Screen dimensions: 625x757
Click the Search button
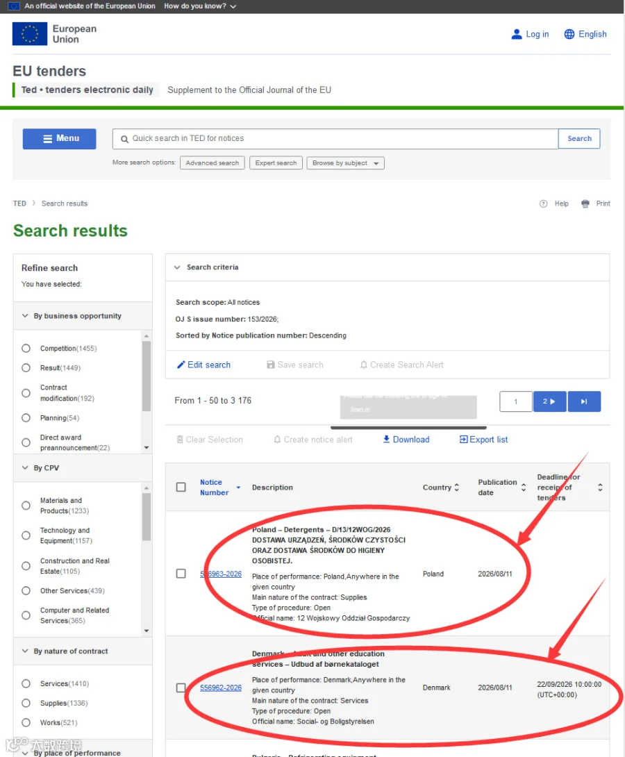[579, 139]
